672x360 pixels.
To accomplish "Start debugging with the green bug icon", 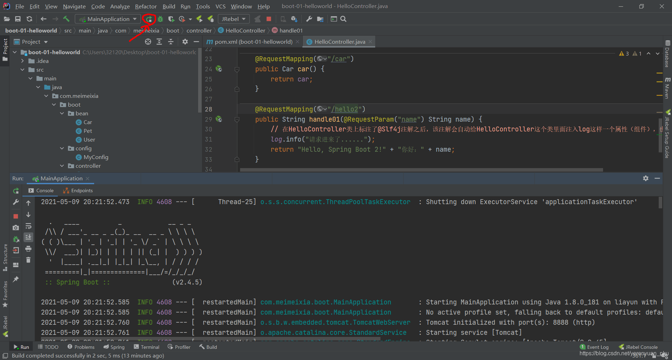I will 160,19.
